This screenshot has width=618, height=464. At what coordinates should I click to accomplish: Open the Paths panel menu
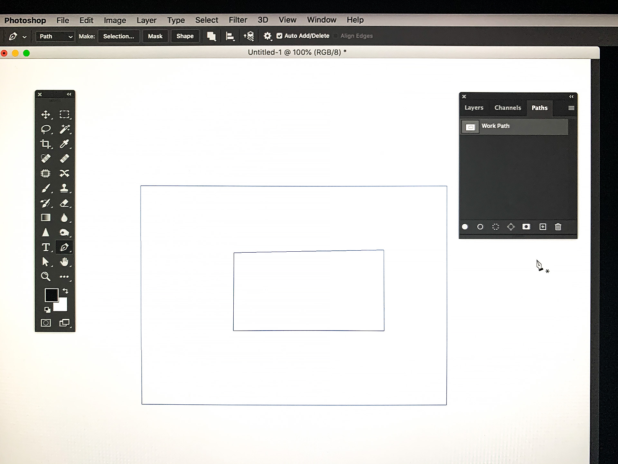571,108
